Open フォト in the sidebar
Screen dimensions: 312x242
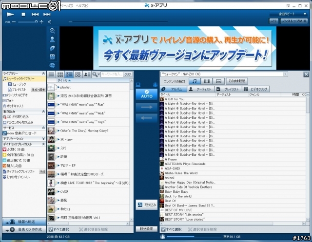click(8, 100)
